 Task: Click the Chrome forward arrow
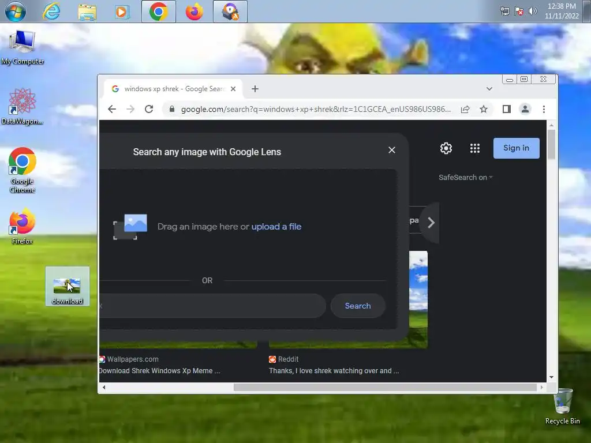[x=130, y=109]
